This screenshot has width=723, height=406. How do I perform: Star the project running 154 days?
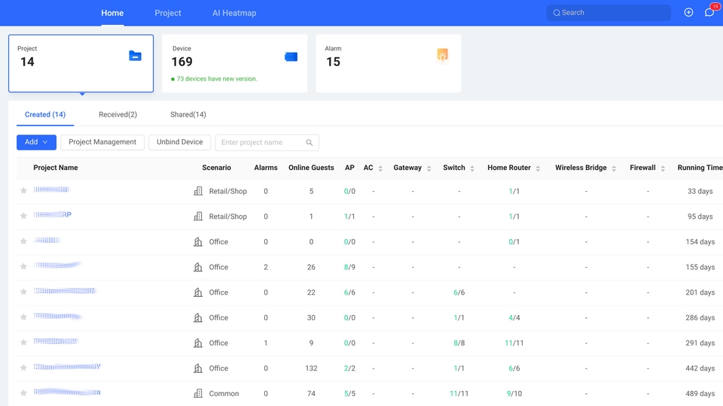[x=23, y=241]
